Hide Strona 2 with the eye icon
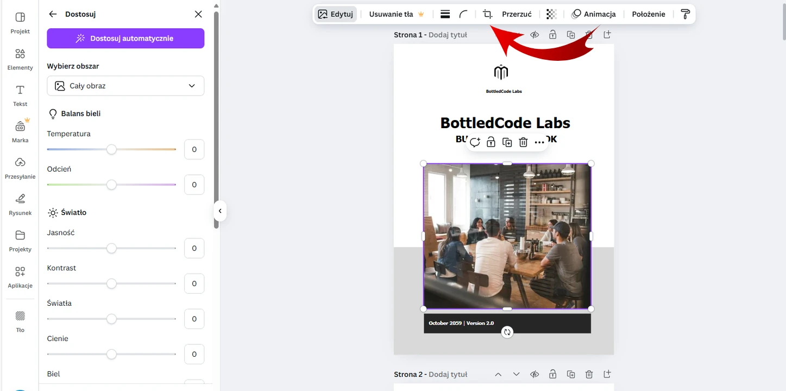 pos(535,374)
